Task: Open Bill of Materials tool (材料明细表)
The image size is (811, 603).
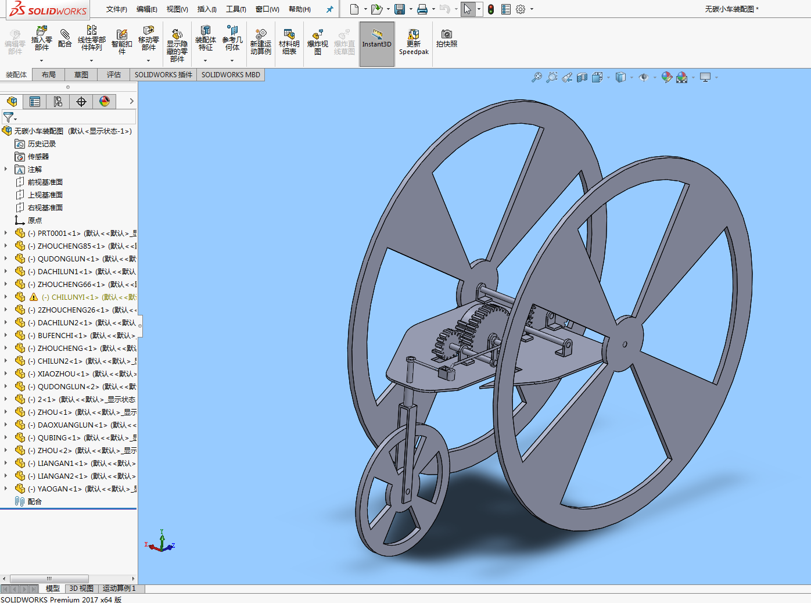Action: (289, 41)
